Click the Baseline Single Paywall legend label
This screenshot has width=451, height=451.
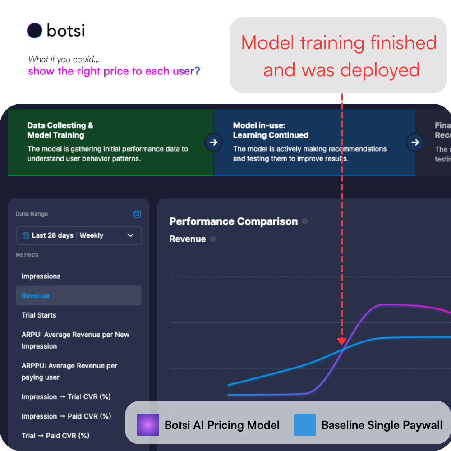pos(382,425)
